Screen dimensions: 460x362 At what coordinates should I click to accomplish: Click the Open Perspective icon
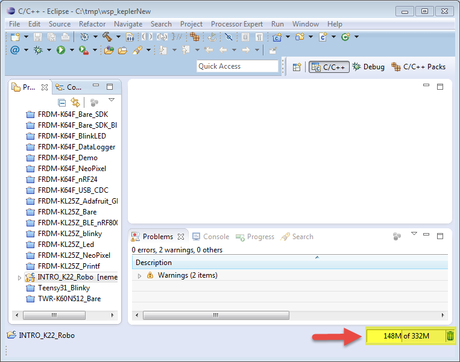pyautogui.click(x=297, y=67)
